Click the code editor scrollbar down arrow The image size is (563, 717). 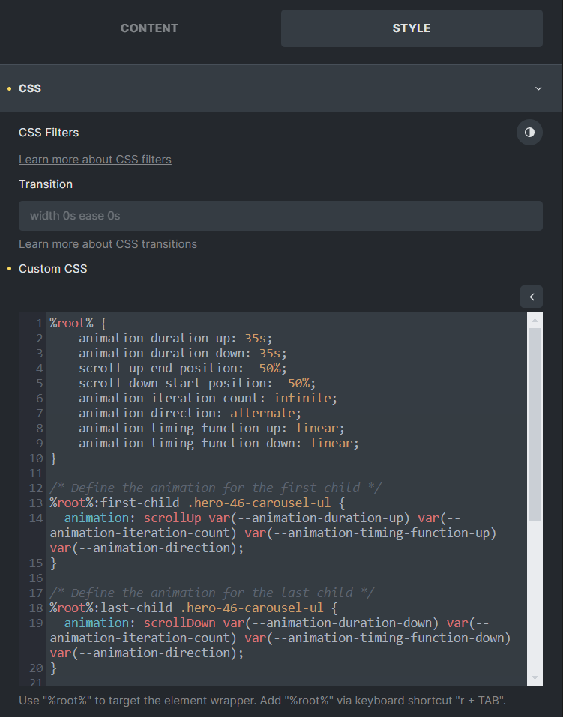535,677
